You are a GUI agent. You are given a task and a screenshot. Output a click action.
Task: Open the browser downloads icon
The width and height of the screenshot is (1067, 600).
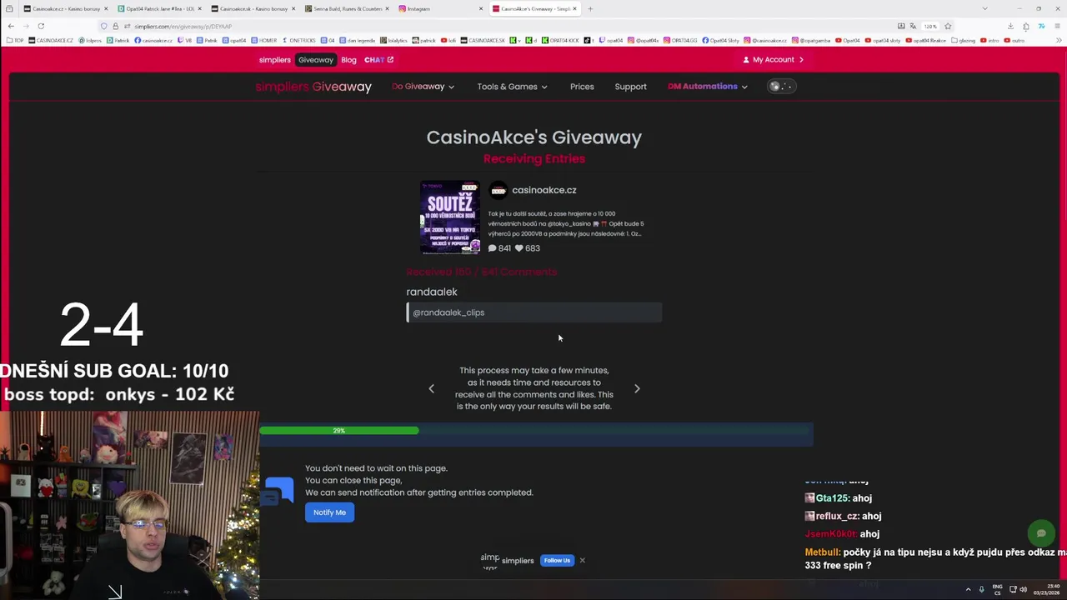(x=1010, y=26)
